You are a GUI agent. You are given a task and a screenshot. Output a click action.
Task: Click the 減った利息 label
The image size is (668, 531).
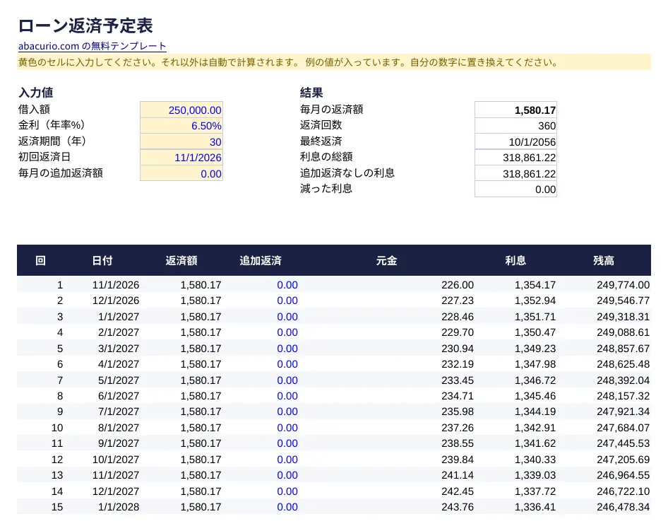pyautogui.click(x=326, y=189)
